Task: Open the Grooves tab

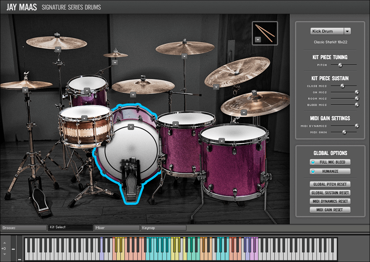Action: (24, 228)
